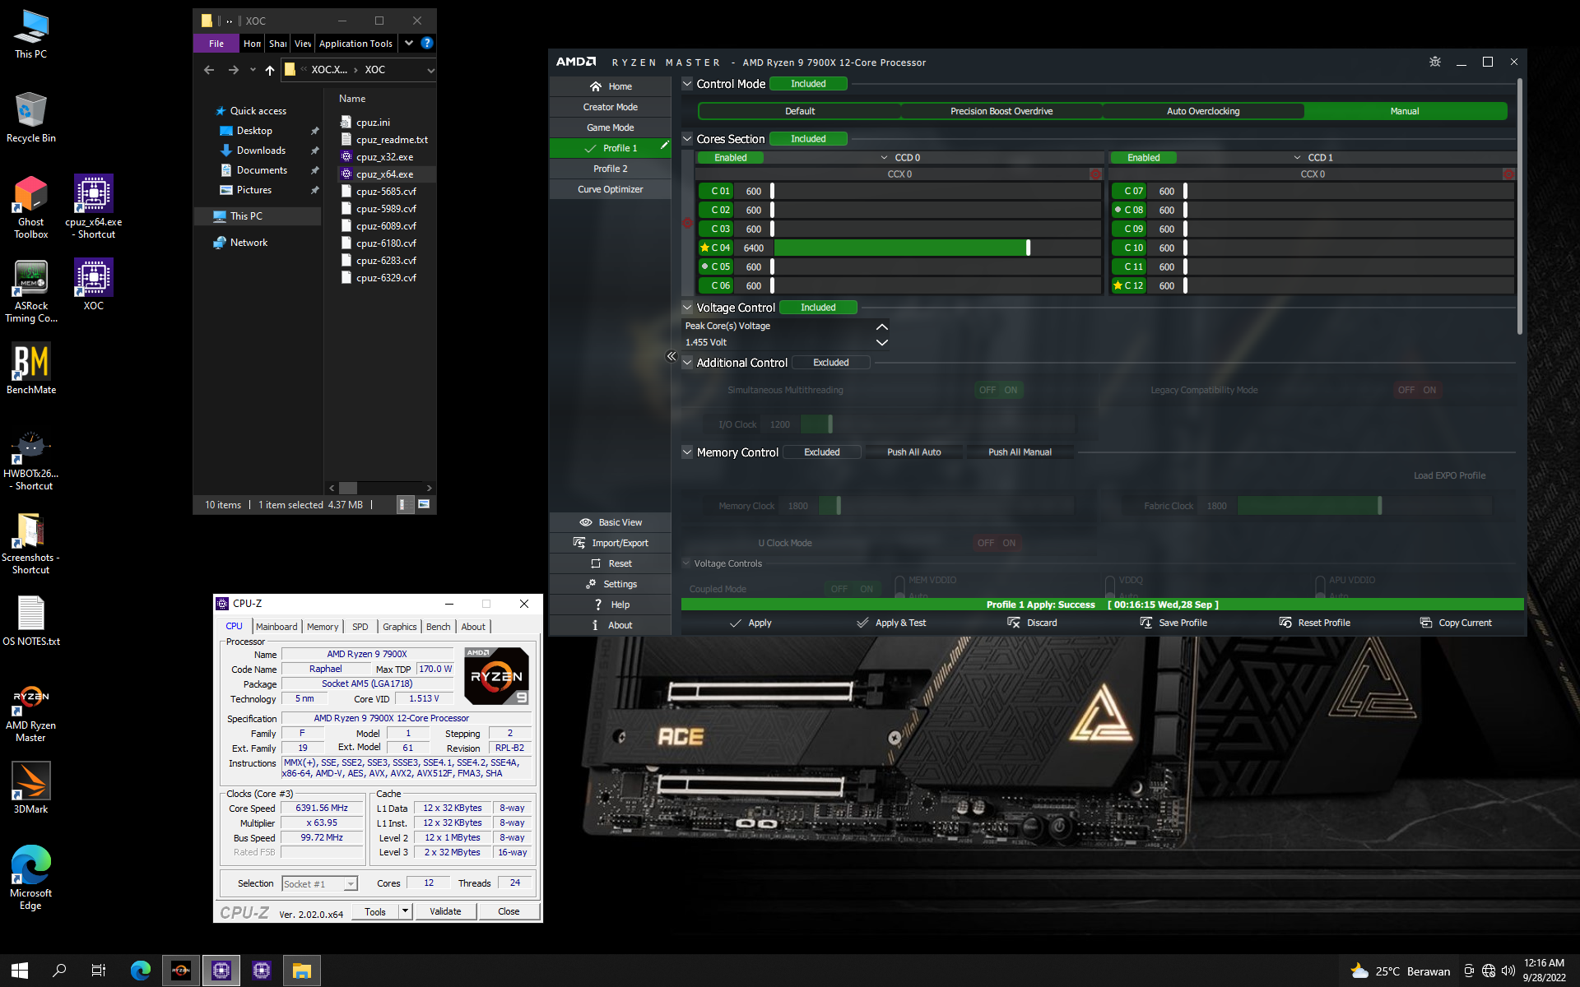1580x987 pixels.
Task: Click Apply & Test button
Action: tap(891, 623)
